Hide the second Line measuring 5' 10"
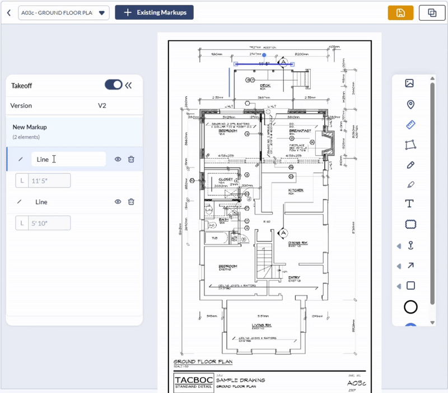 (118, 202)
